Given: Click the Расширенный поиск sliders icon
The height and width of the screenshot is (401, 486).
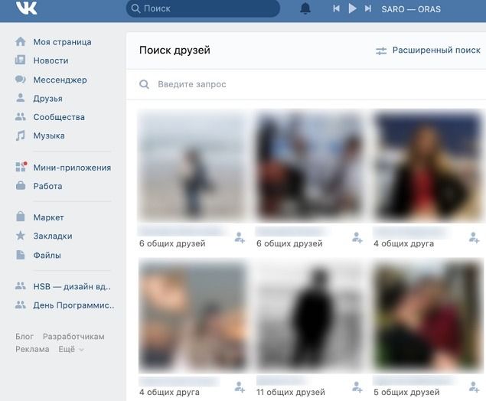Looking at the screenshot, I should [381, 51].
